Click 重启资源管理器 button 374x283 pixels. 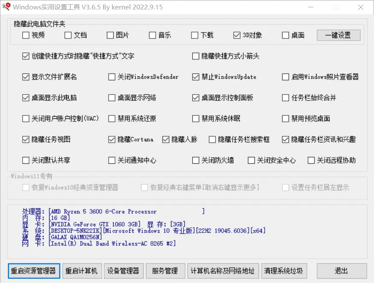coord(34,271)
